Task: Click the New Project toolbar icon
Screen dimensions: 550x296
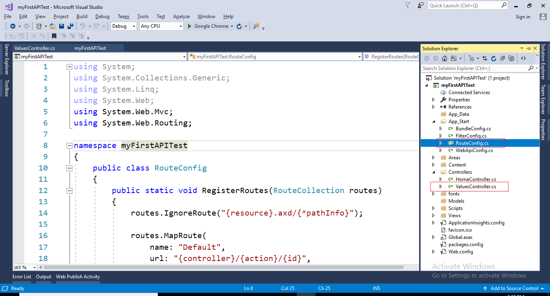Action: click(x=39, y=26)
